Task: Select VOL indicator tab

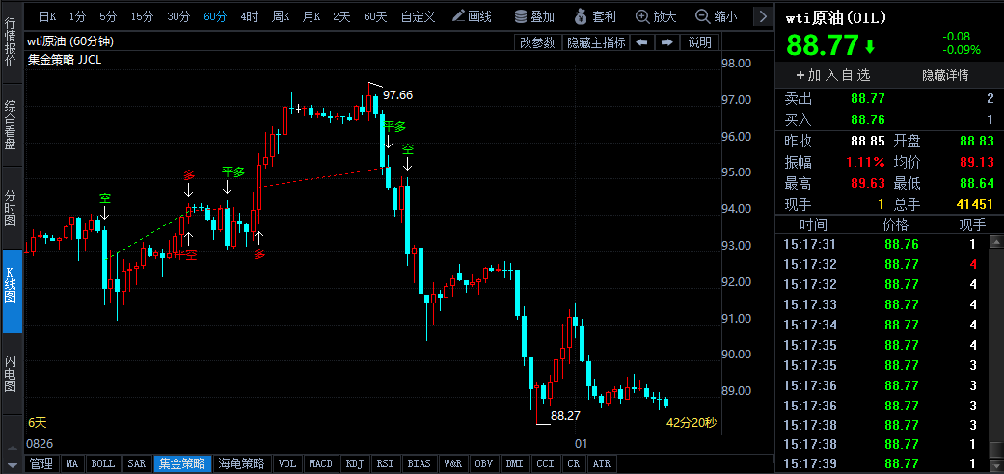Action: [287, 463]
